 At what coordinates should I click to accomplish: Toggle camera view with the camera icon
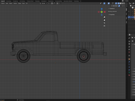pos(104,23)
